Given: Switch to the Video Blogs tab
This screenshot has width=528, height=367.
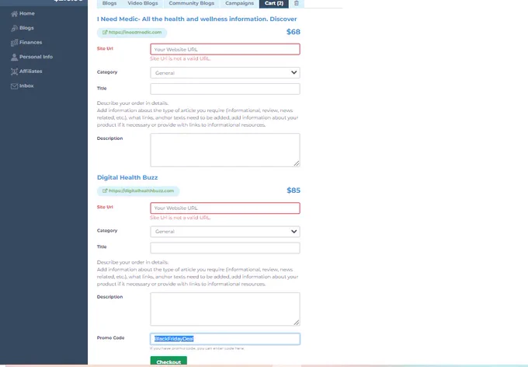Looking at the screenshot, I should click(143, 3).
